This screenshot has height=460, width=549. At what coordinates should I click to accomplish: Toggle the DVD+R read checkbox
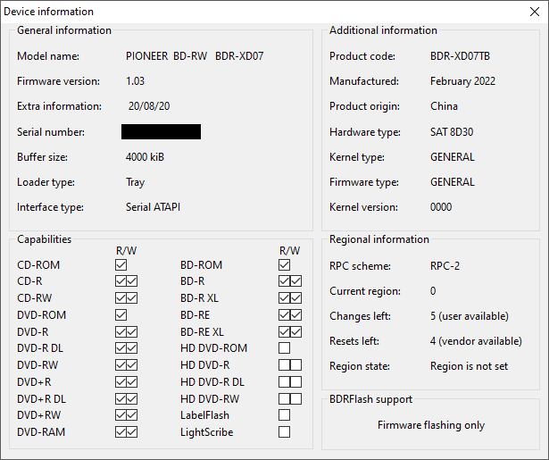(x=121, y=381)
